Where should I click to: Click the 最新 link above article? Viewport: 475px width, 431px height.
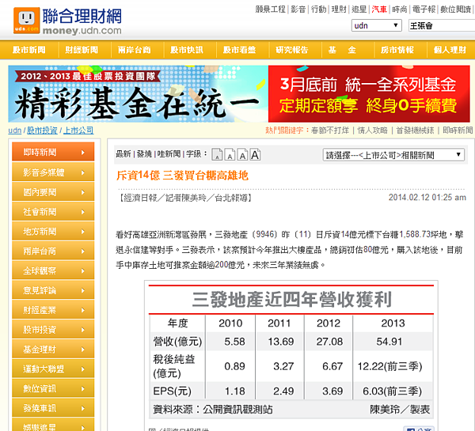(x=123, y=154)
